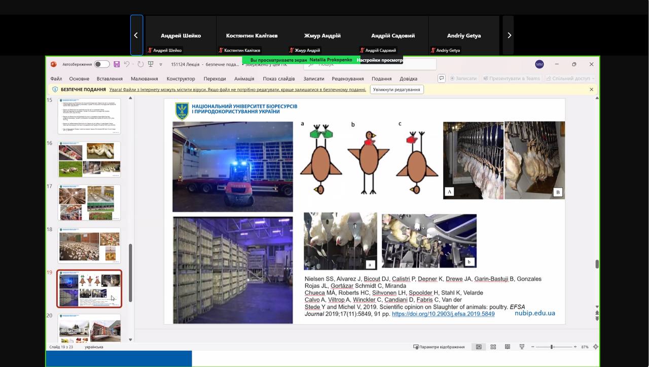Switch to Slide Sorter view icon

pos(493,347)
